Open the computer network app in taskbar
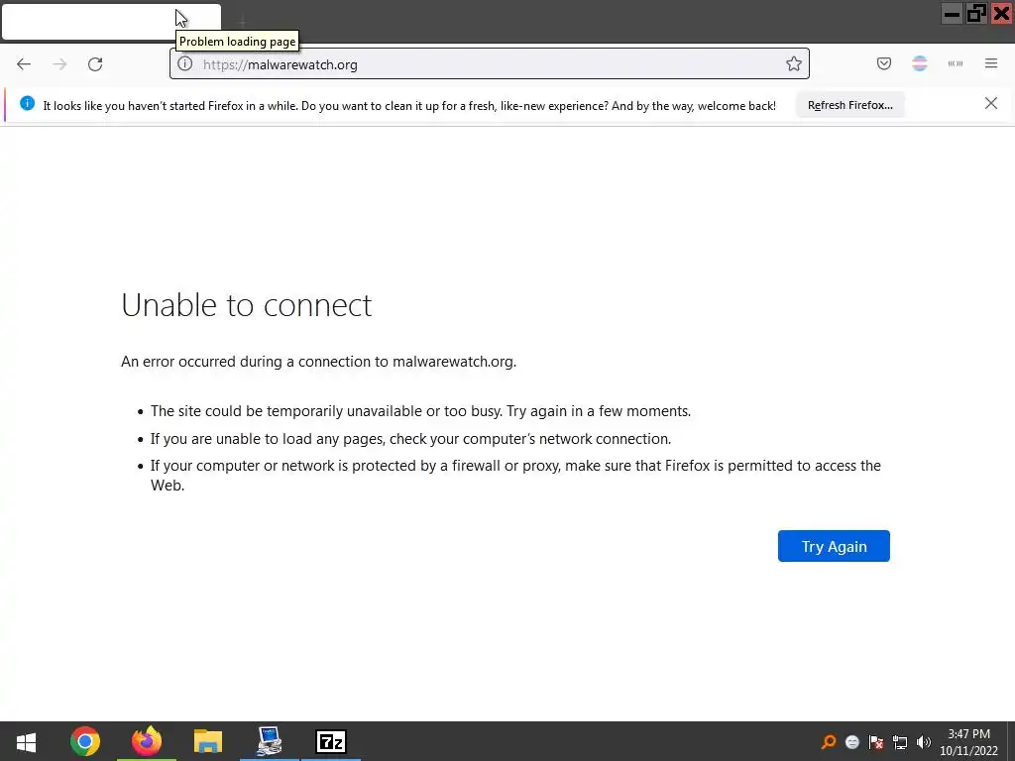Image resolution: width=1015 pixels, height=761 pixels. (270, 741)
